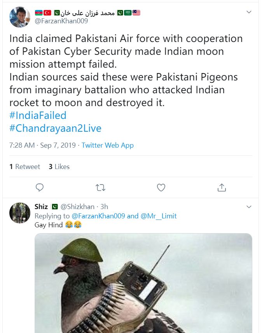269x333 pixels.
Task: Click the reply speech bubble icon
Action: coord(40,188)
